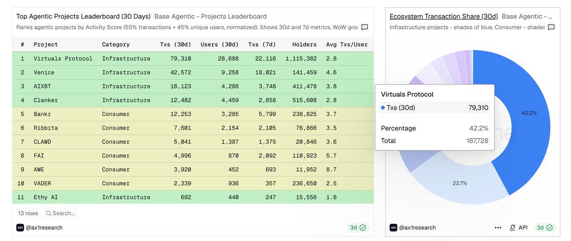Click 79,310 Txs value in Virtuals row
The image size is (571, 241).
click(x=181, y=59)
